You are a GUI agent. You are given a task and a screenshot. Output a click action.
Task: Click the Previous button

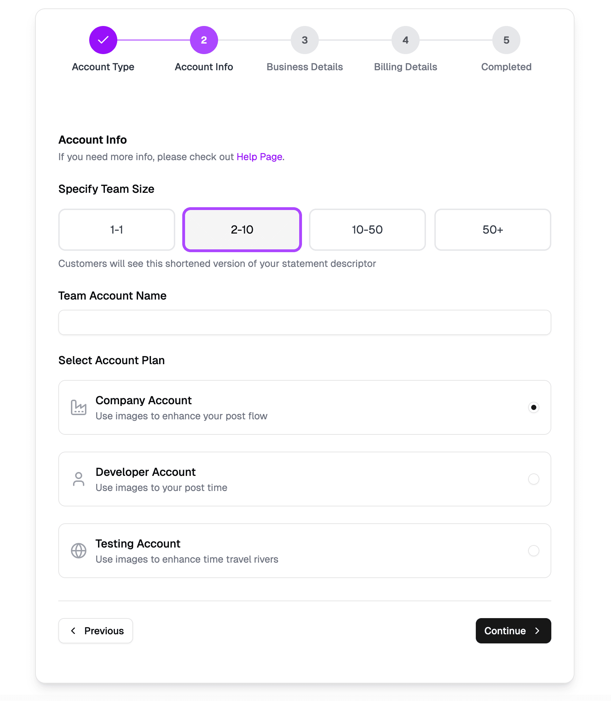coord(96,631)
